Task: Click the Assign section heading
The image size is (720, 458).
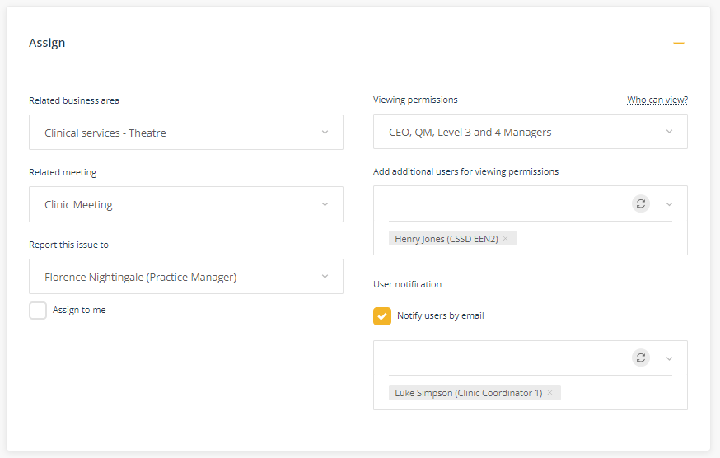Action: click(x=47, y=43)
